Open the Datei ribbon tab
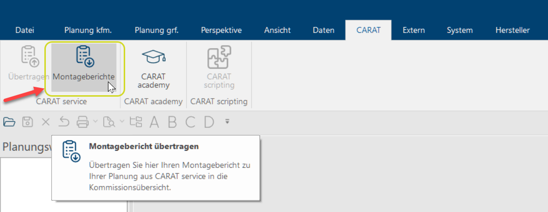Image resolution: width=548 pixels, height=212 pixels. [x=25, y=30]
